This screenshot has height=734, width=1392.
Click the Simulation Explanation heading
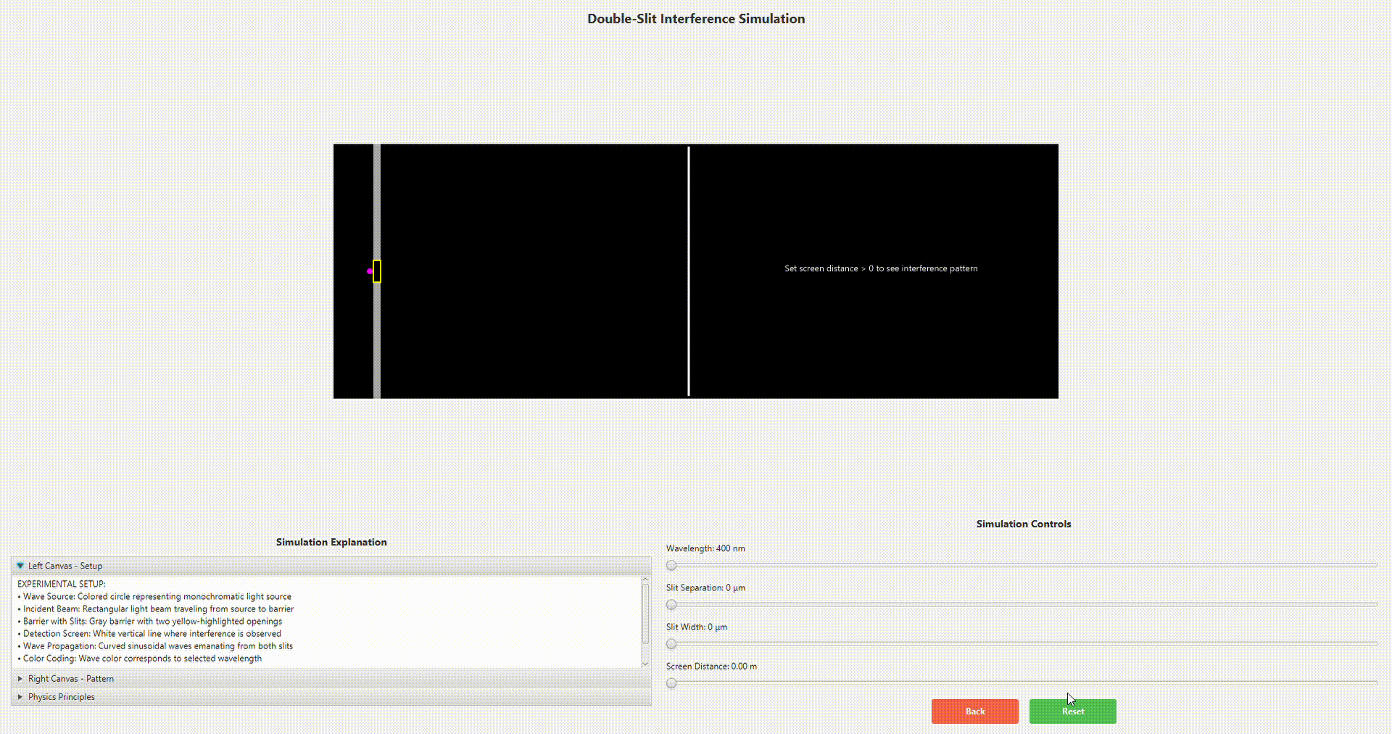pos(331,542)
